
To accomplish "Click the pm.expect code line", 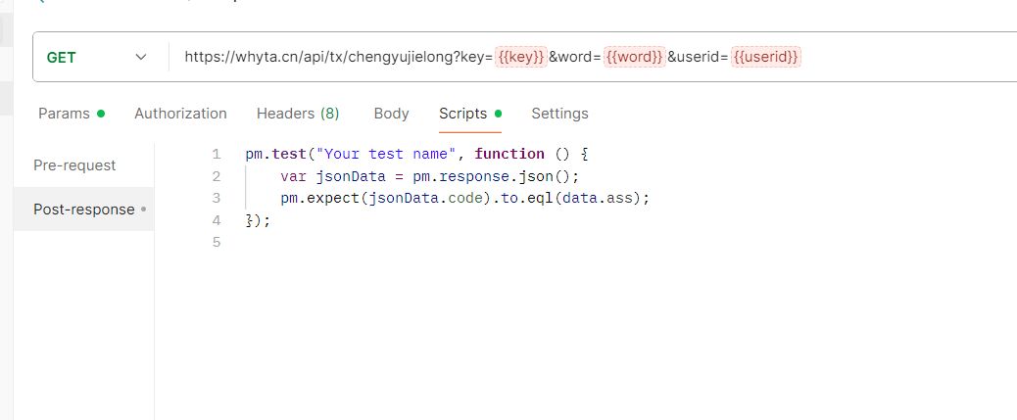I will pos(464,199).
